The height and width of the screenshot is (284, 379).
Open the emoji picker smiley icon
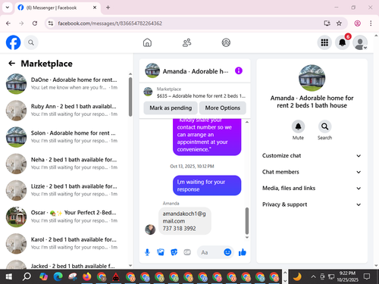(227, 252)
